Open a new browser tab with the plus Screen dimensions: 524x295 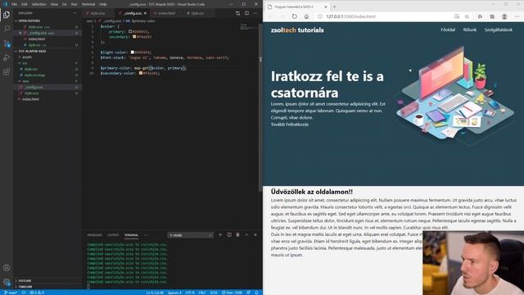tap(334, 7)
